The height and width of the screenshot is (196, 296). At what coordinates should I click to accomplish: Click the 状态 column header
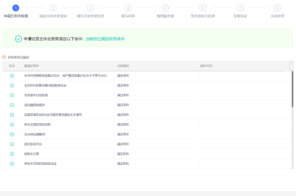click(x=12, y=66)
